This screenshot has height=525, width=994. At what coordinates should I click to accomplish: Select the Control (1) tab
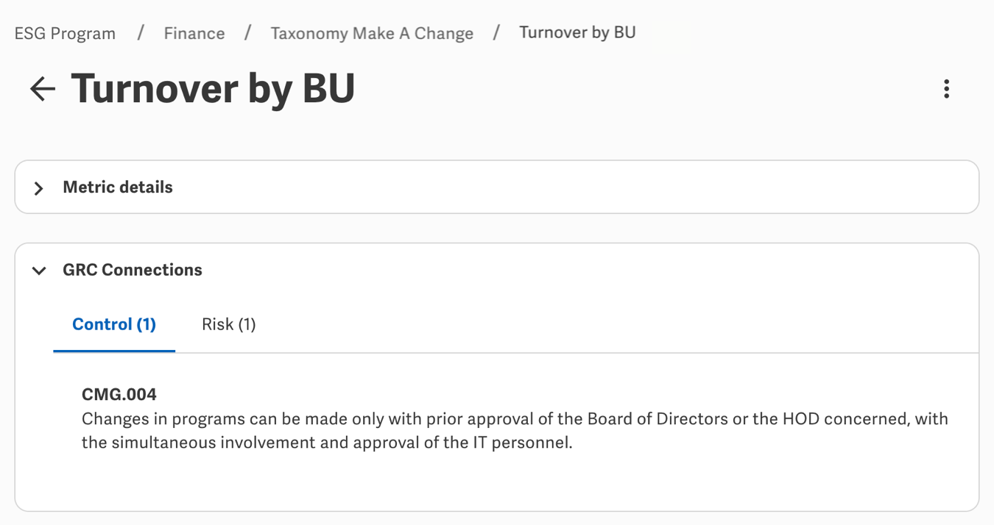point(114,324)
